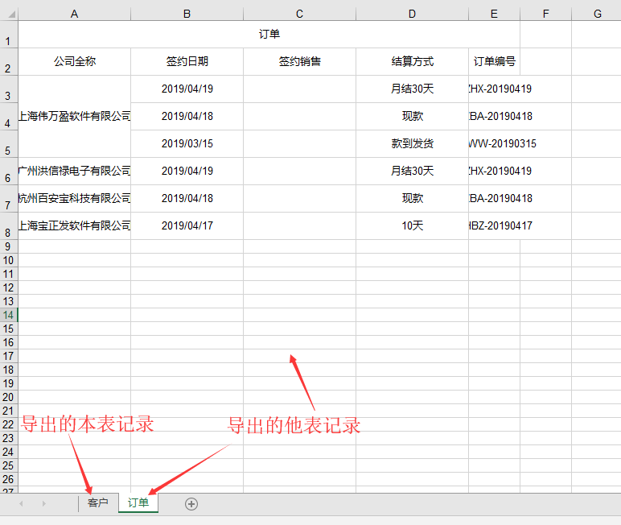Viewport: 621px width, 525px height.
Task: Select the 广州洪信禄电子有限公司 cell
Action: [x=74, y=172]
